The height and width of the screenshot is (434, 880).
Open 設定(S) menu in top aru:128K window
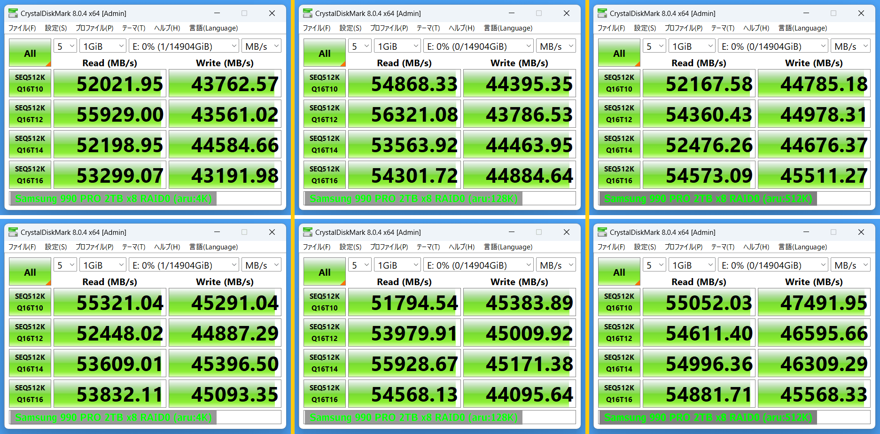click(x=350, y=28)
